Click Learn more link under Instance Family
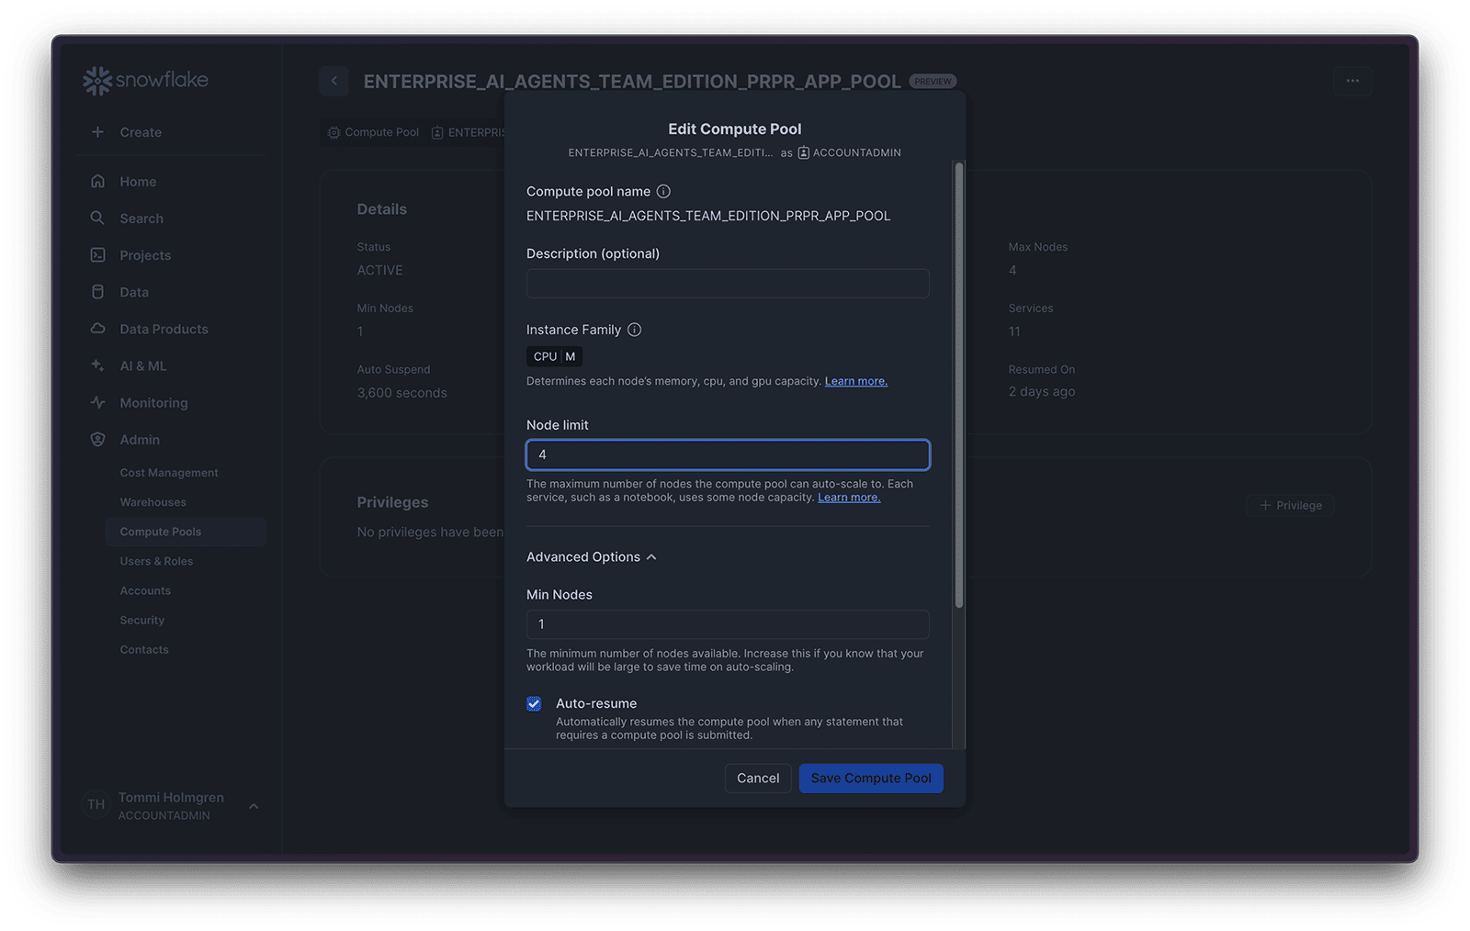Image resolution: width=1470 pixels, height=931 pixels. 855,381
